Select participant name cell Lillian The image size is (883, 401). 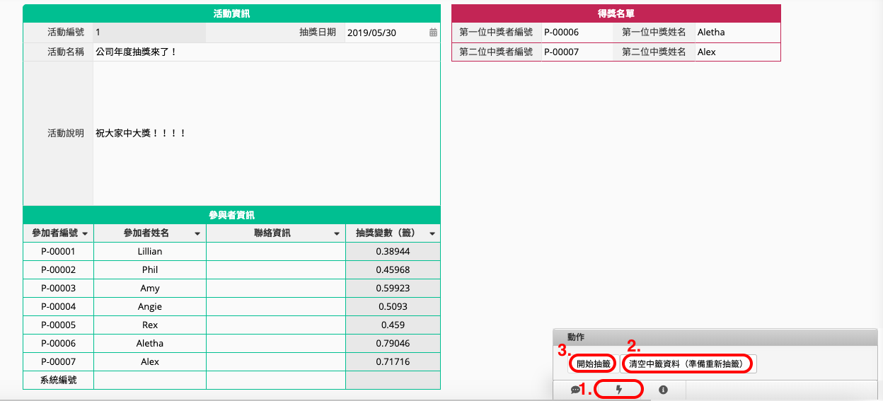[149, 252]
